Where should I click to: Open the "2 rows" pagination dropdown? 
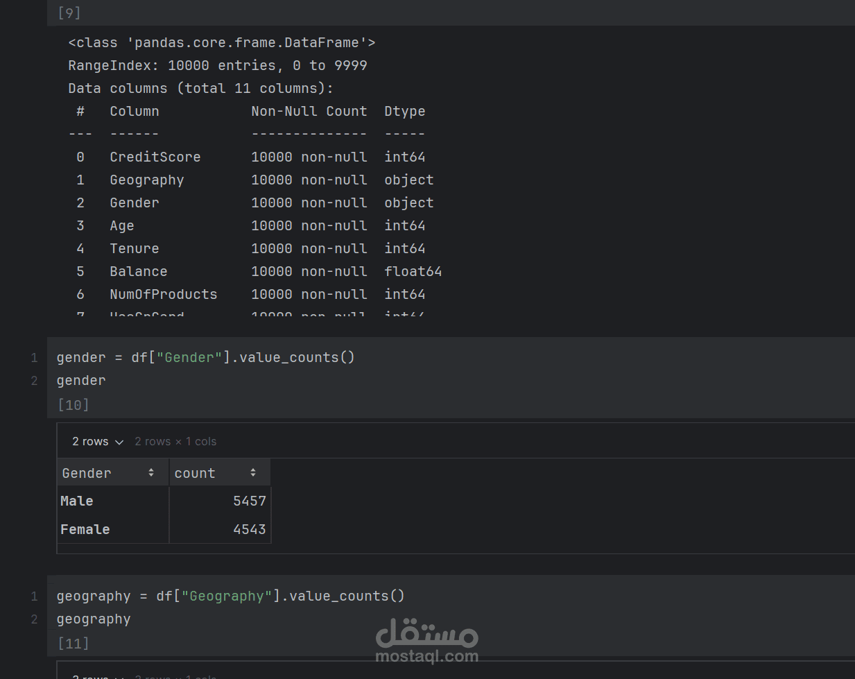tap(98, 442)
